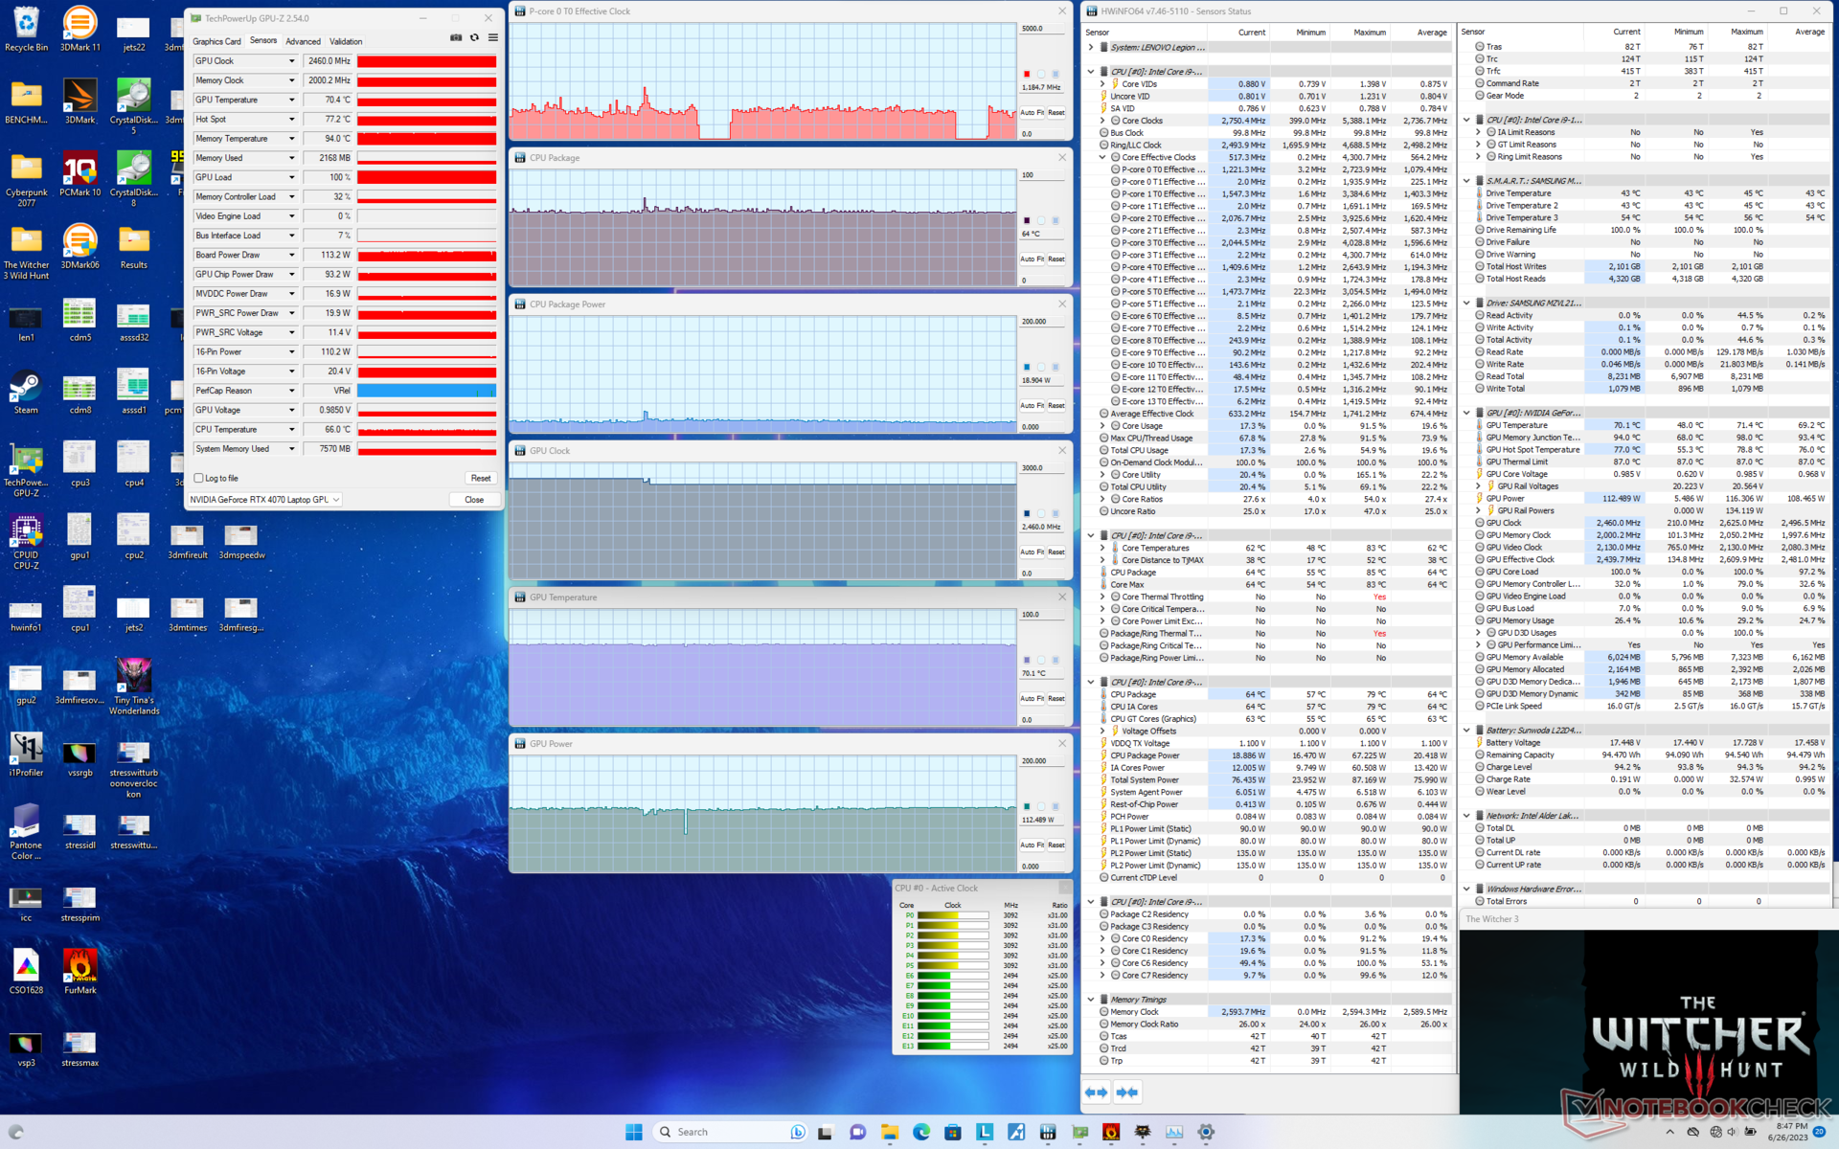
Task: Open the GPU Clock sensor dropdown arrow
Action: pyautogui.click(x=292, y=61)
